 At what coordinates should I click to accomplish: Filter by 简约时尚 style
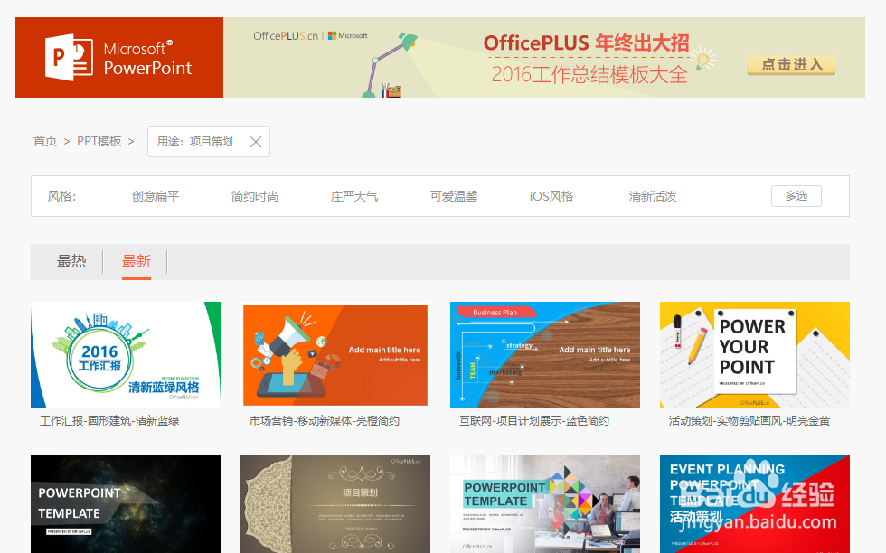pos(255,196)
